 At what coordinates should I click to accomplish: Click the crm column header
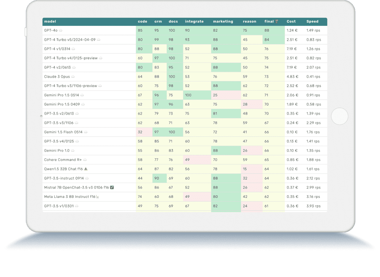158,21
